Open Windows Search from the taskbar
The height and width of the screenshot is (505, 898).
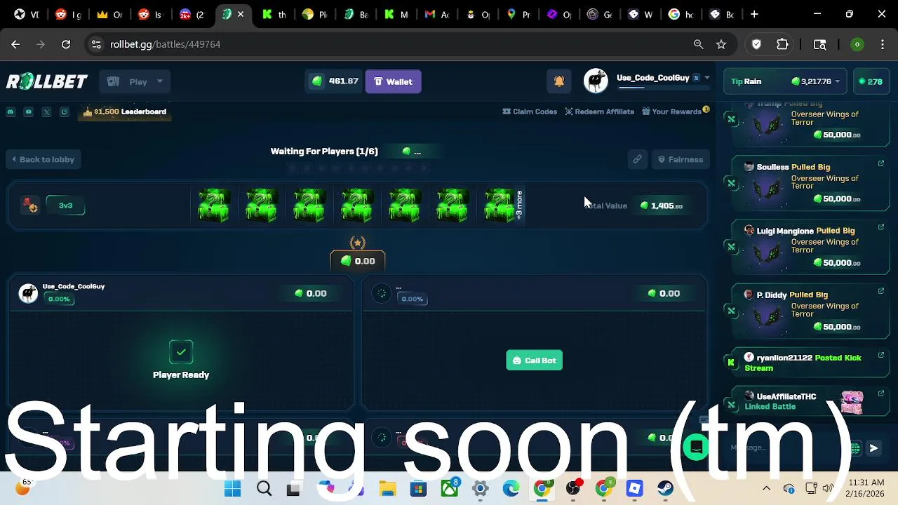264,488
